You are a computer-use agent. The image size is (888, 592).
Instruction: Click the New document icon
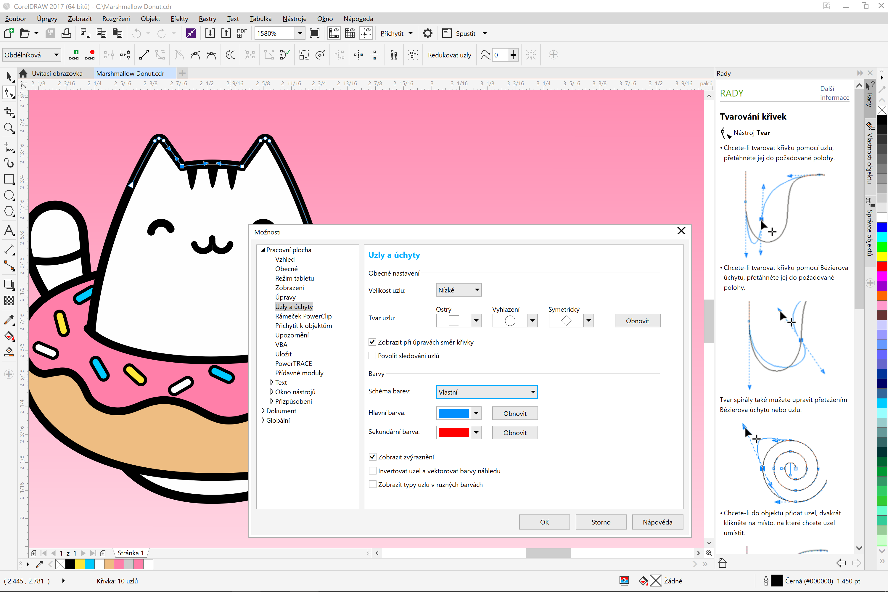pyautogui.click(x=9, y=33)
